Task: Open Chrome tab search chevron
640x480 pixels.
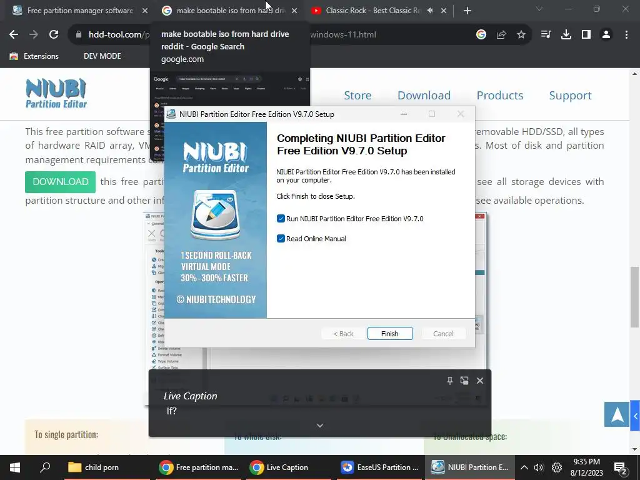Action: [x=539, y=9]
